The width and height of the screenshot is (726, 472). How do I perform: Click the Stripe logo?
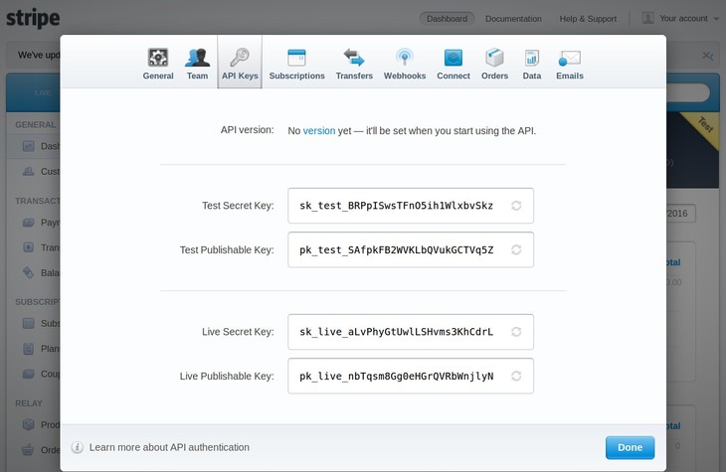pyautogui.click(x=33, y=19)
